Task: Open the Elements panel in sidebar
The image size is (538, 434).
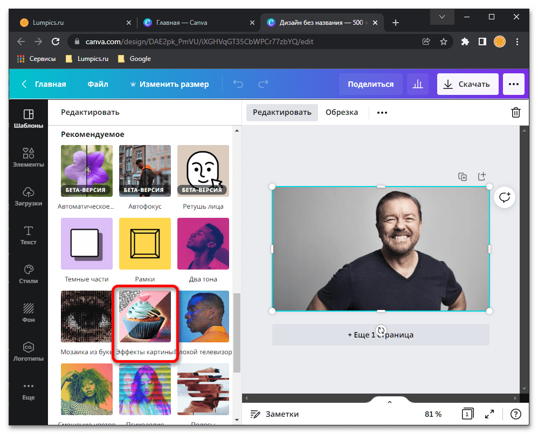Action: (29, 157)
